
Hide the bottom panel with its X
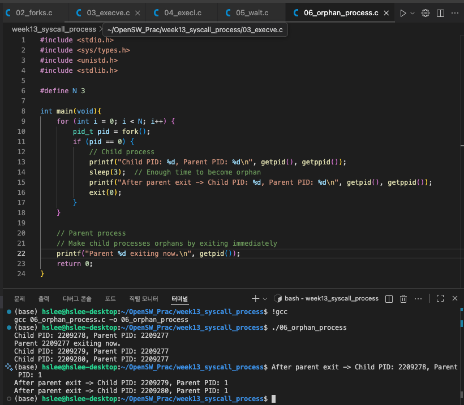pos(455,298)
